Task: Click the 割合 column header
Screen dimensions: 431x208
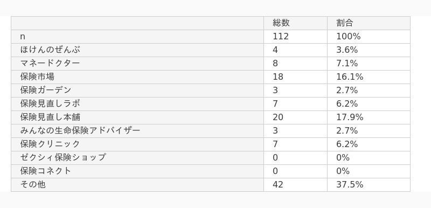Action: click(x=344, y=23)
